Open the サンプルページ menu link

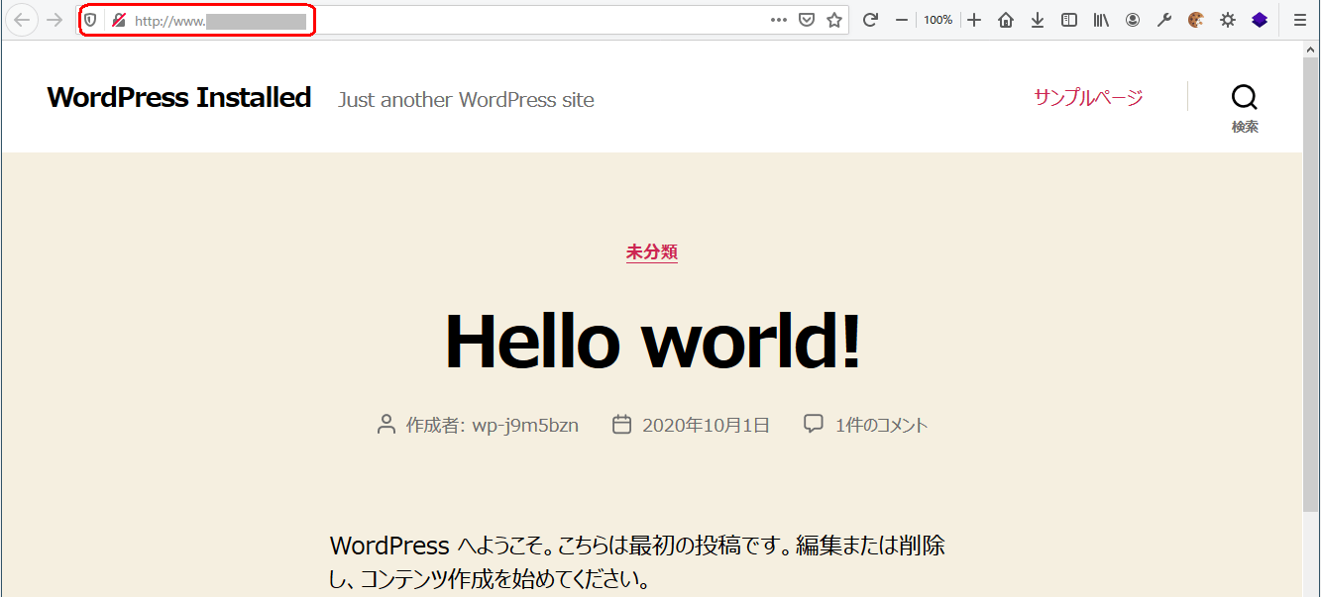(1088, 97)
